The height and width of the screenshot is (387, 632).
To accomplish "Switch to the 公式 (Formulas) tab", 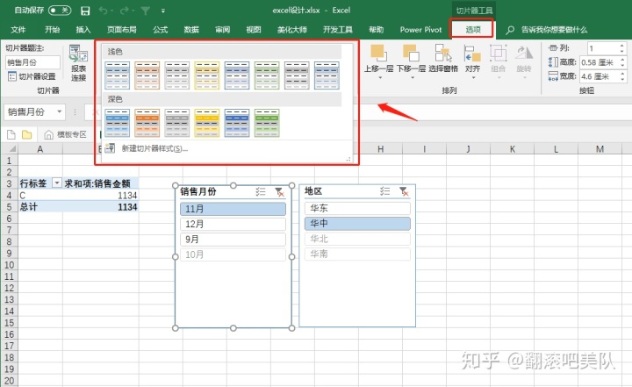I will (x=160, y=30).
